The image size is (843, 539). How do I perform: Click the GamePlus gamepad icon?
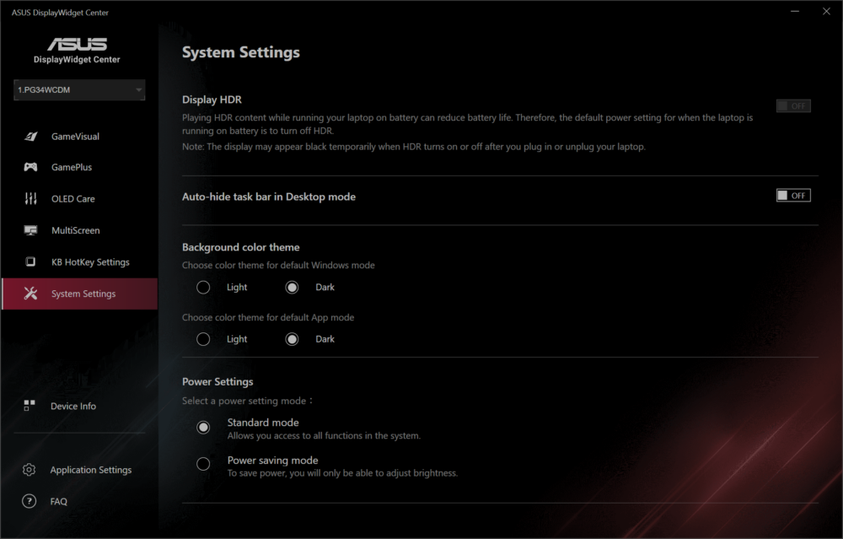(31, 168)
